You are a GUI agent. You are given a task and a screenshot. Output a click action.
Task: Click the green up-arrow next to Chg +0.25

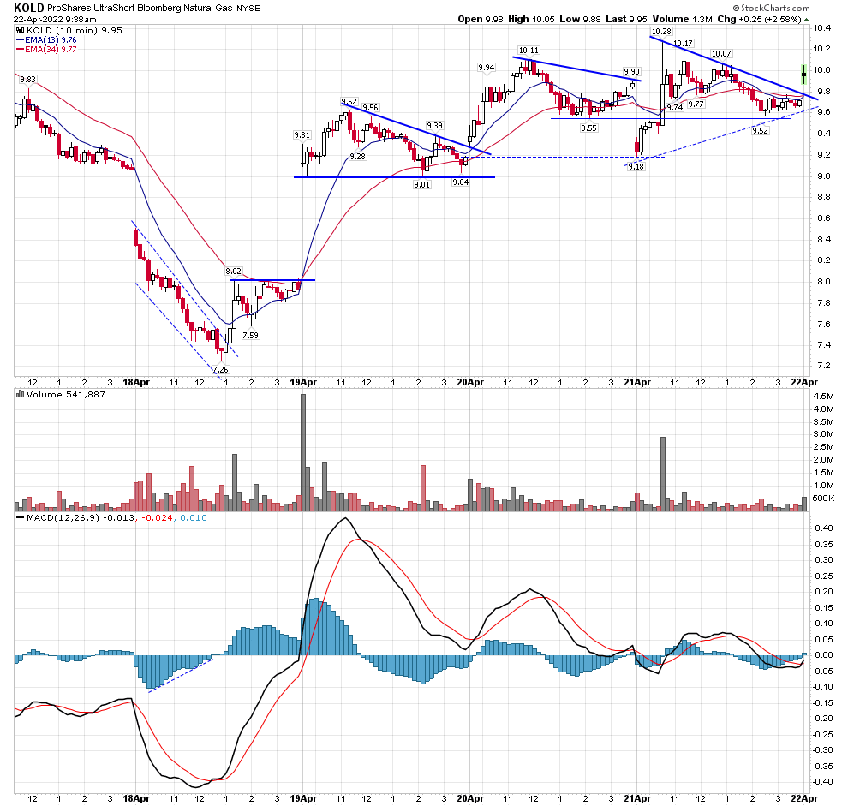(806, 19)
